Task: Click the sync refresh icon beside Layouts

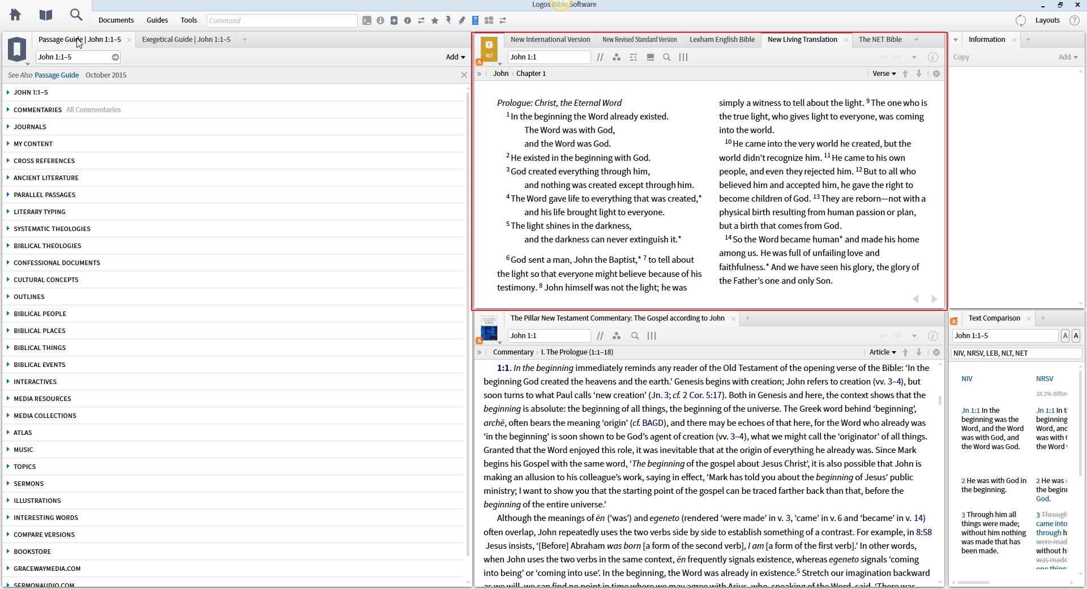Action: (1021, 20)
